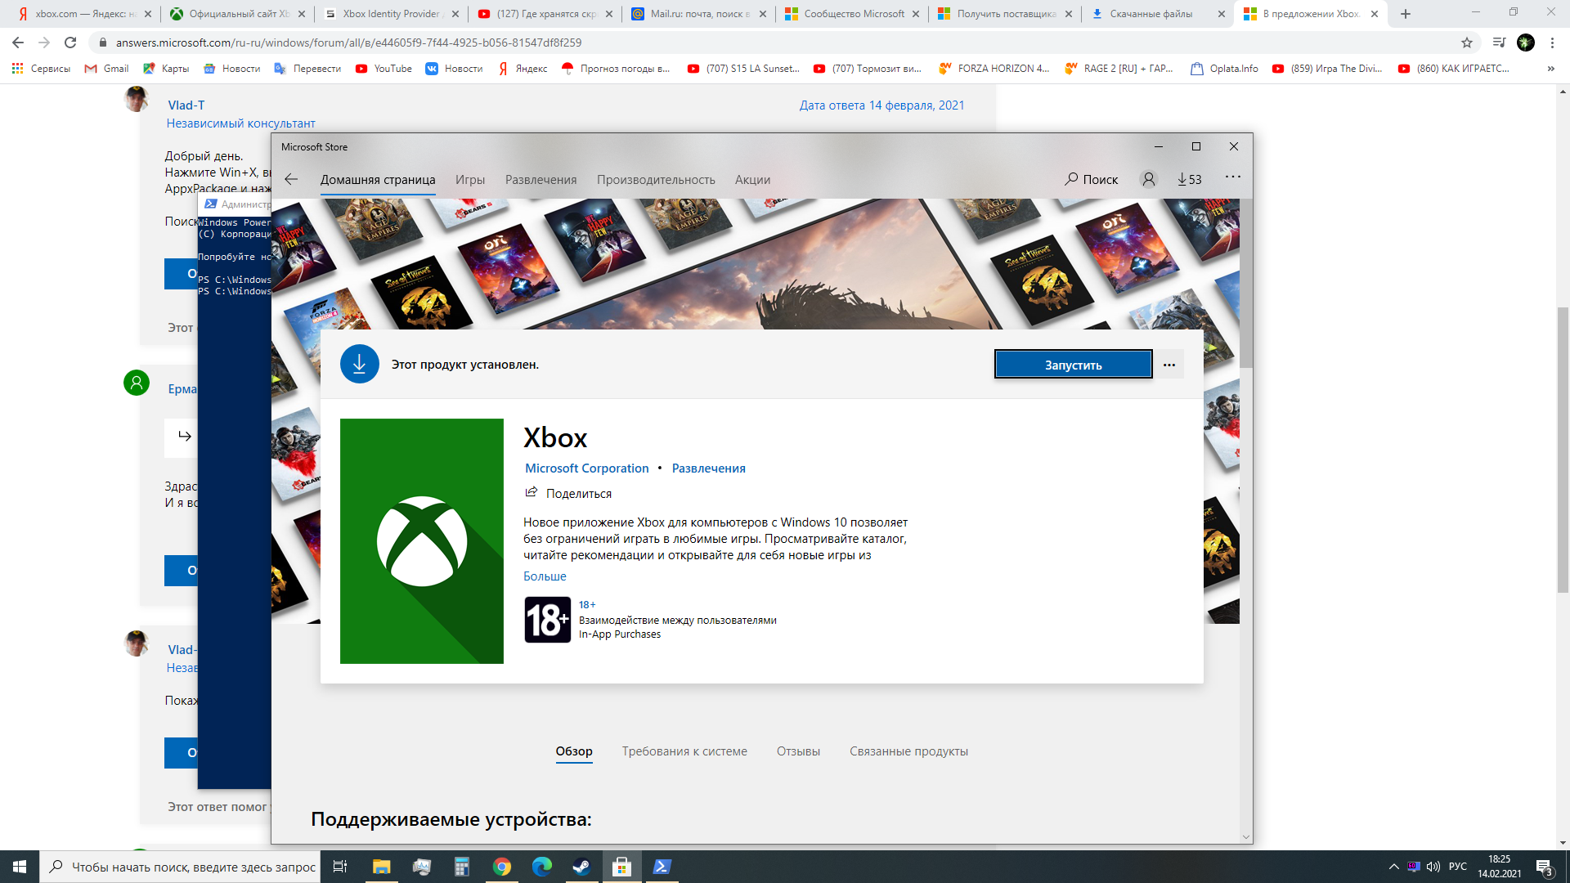1570x883 pixels.
Task: Expand the Производительность store section
Action: 656,179
